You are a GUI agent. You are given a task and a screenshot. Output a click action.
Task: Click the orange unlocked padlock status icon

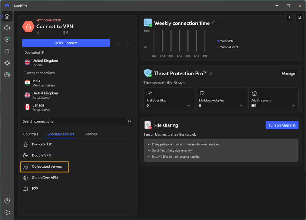click(28, 27)
